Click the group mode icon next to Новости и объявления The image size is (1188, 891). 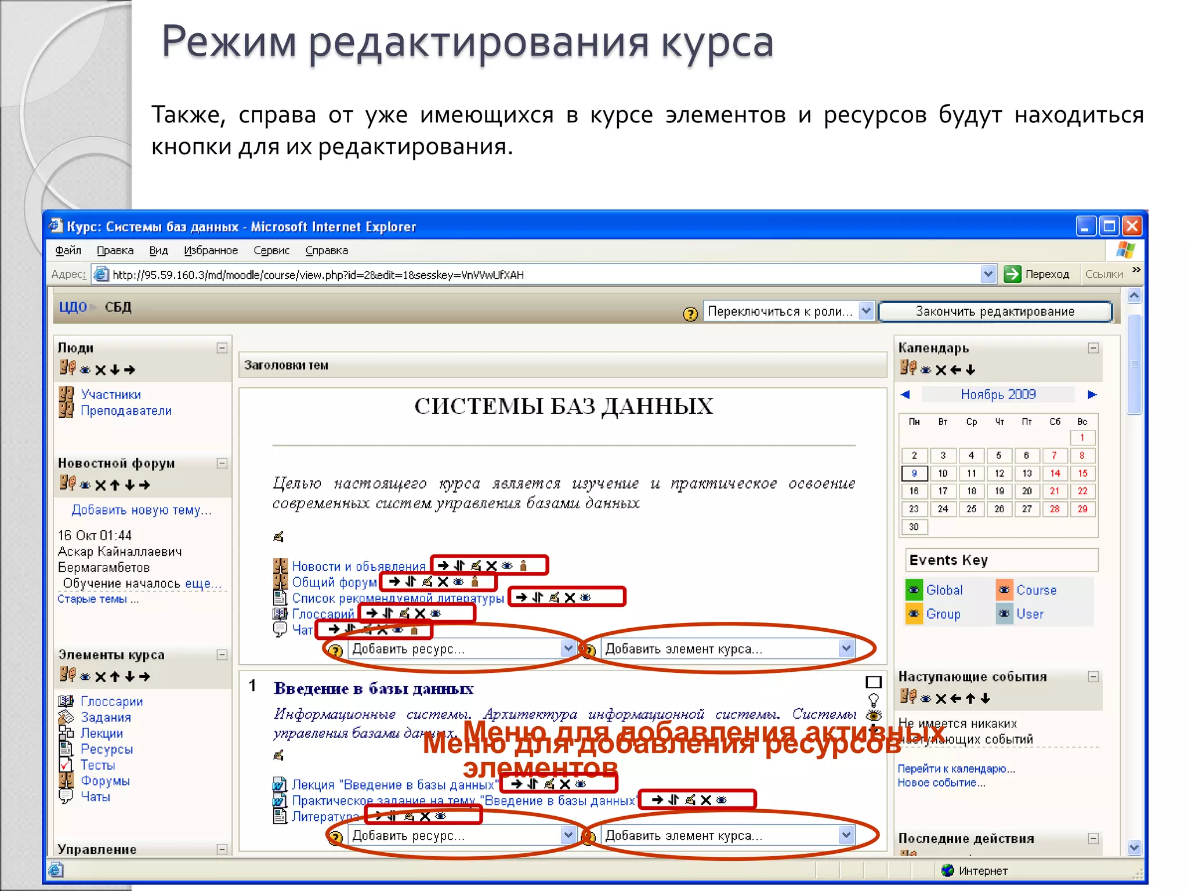[x=523, y=566]
